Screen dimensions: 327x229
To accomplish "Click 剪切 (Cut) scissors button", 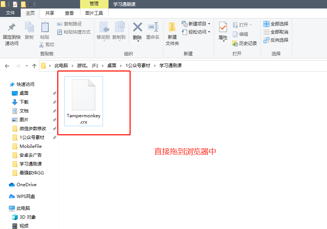I will coord(47,45).
